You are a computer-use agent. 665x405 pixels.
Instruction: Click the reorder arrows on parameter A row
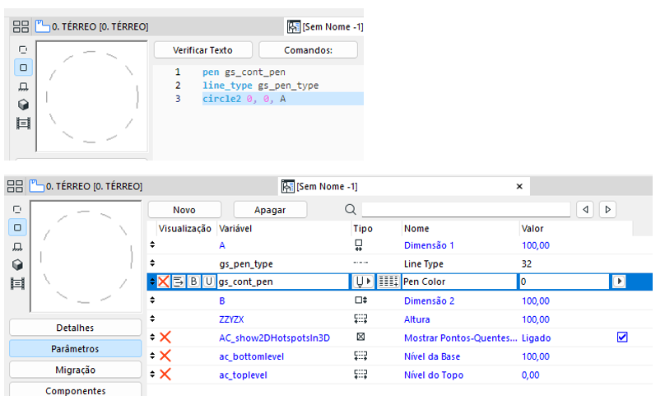pyautogui.click(x=152, y=244)
